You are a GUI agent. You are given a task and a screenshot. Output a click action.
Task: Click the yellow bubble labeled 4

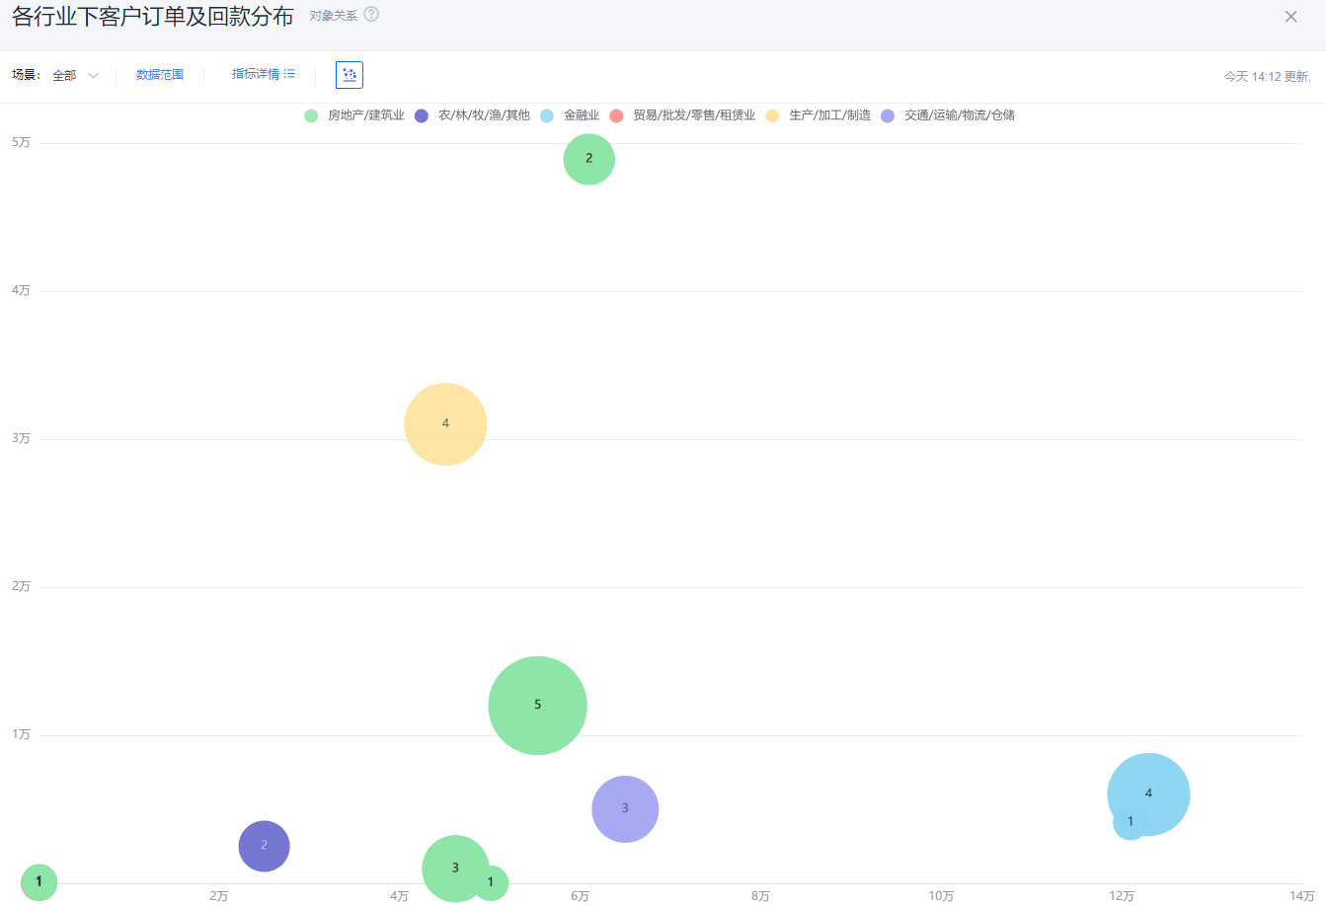[445, 424]
